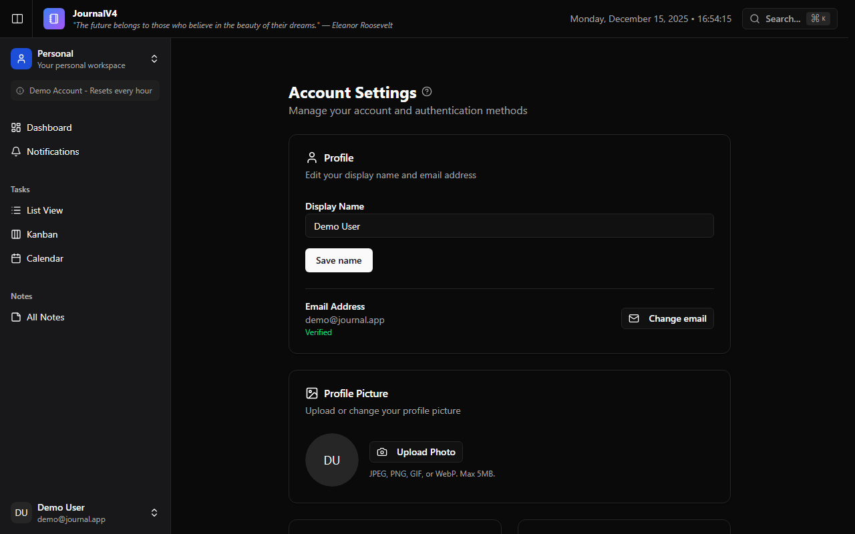Screen dimensions: 855x534
Task: Click the help icon beside Account Settings
Action: pyautogui.click(x=427, y=91)
